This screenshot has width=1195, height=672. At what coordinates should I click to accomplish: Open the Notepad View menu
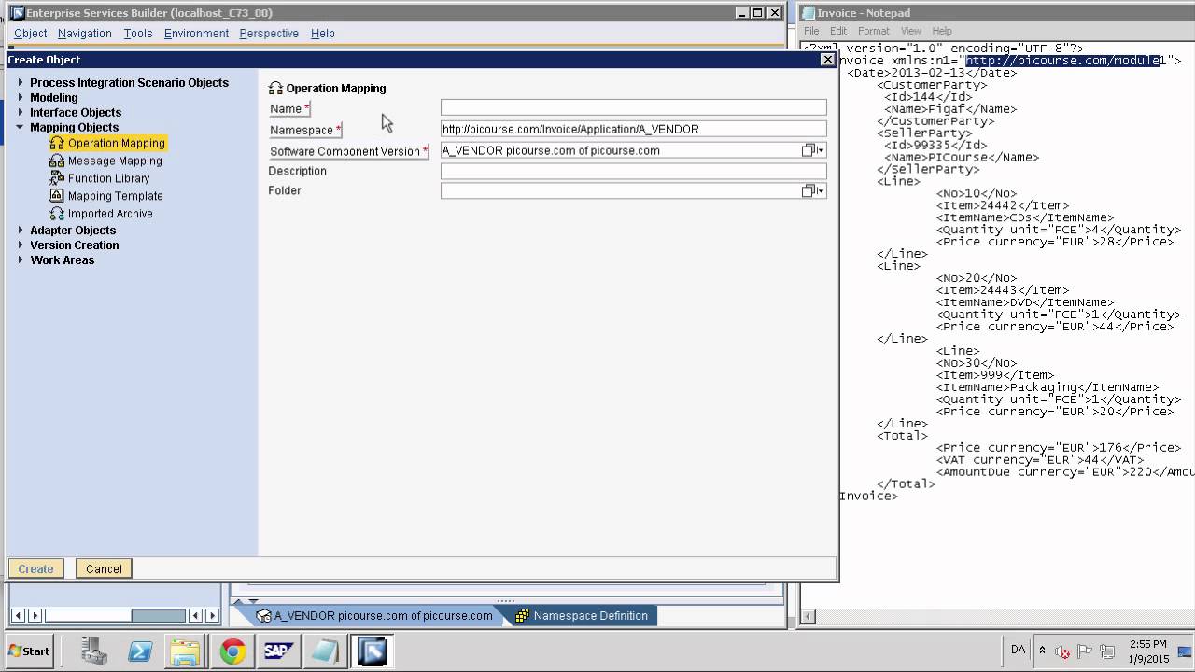911,31
